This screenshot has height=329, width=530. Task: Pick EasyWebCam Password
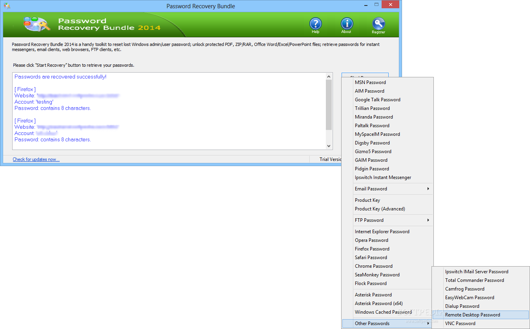pos(481,298)
